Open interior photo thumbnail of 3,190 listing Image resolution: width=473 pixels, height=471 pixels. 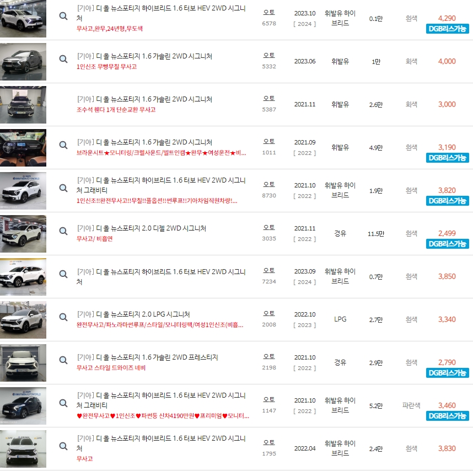[23, 148]
